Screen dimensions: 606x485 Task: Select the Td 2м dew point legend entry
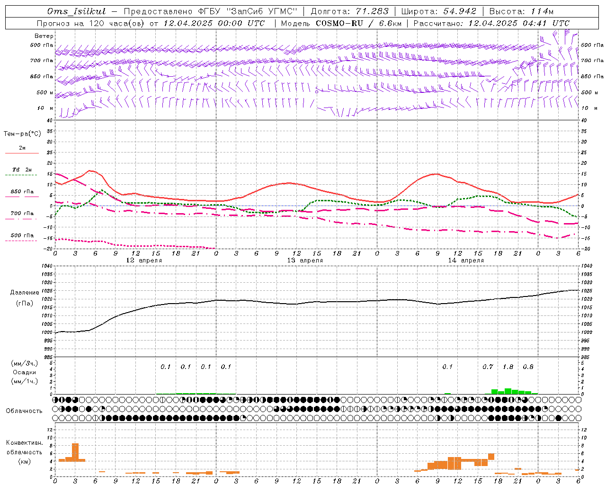pyautogui.click(x=22, y=170)
